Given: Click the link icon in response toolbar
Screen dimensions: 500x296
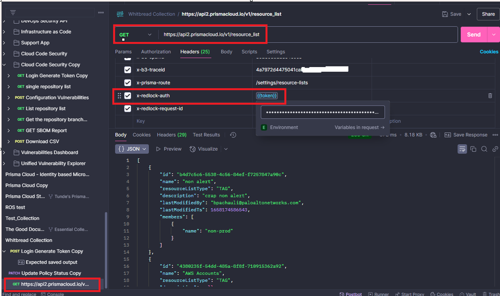Looking at the screenshot, I should coord(495,149).
